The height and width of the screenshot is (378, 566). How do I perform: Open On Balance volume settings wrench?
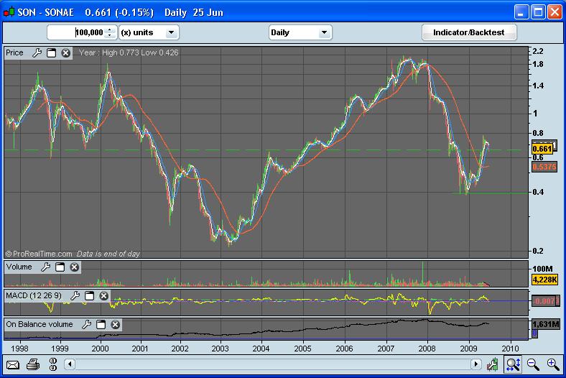click(87, 325)
